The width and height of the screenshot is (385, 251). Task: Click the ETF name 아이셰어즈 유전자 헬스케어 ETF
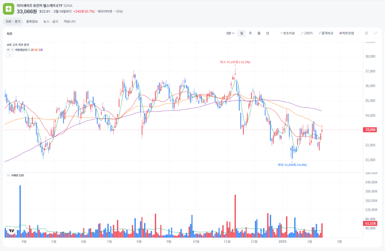40,5
